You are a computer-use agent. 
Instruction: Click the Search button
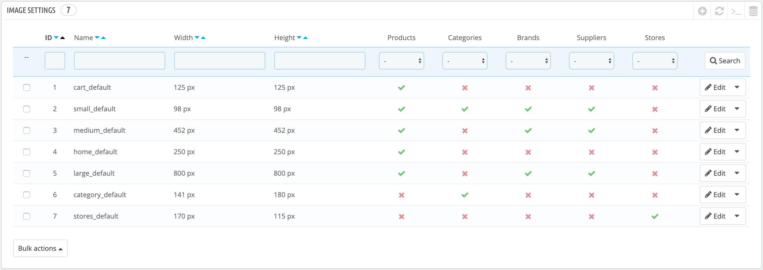[x=725, y=61]
